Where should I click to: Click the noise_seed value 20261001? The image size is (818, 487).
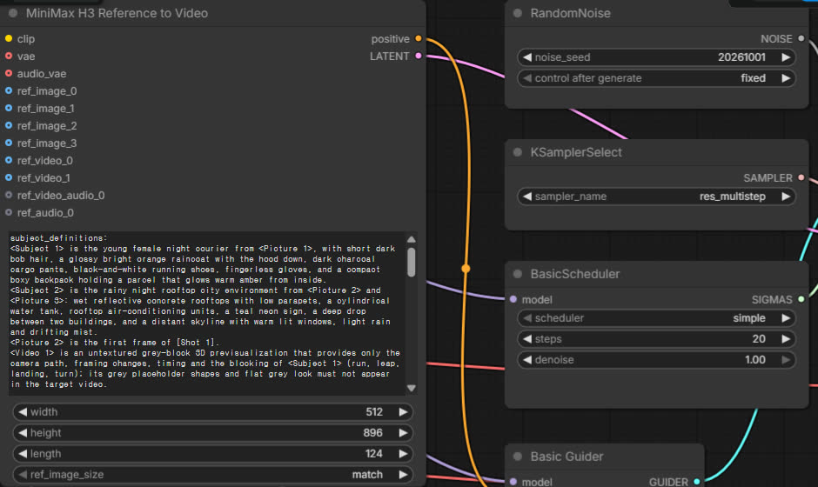coord(741,57)
